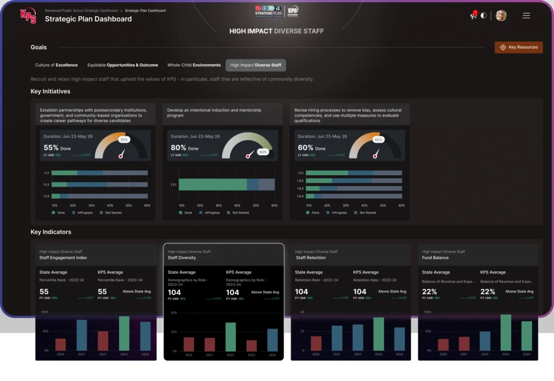Select the Culture of Excellence tab
Image resolution: width=554 pixels, height=381 pixels.
(x=56, y=65)
